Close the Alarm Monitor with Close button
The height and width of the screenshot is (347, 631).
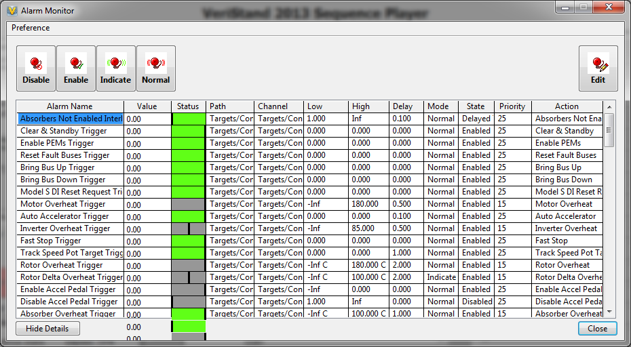click(x=597, y=329)
